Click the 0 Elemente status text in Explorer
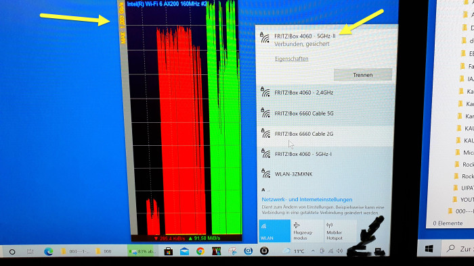This screenshot has width=474, height=266. pyautogui.click(x=448, y=223)
